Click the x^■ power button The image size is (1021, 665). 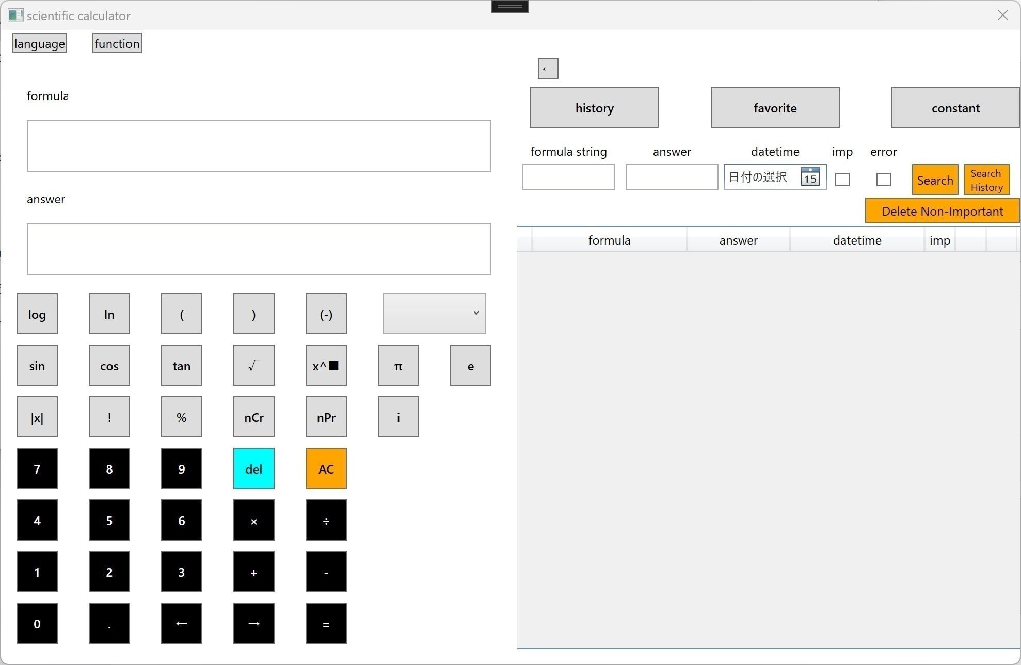coord(326,365)
